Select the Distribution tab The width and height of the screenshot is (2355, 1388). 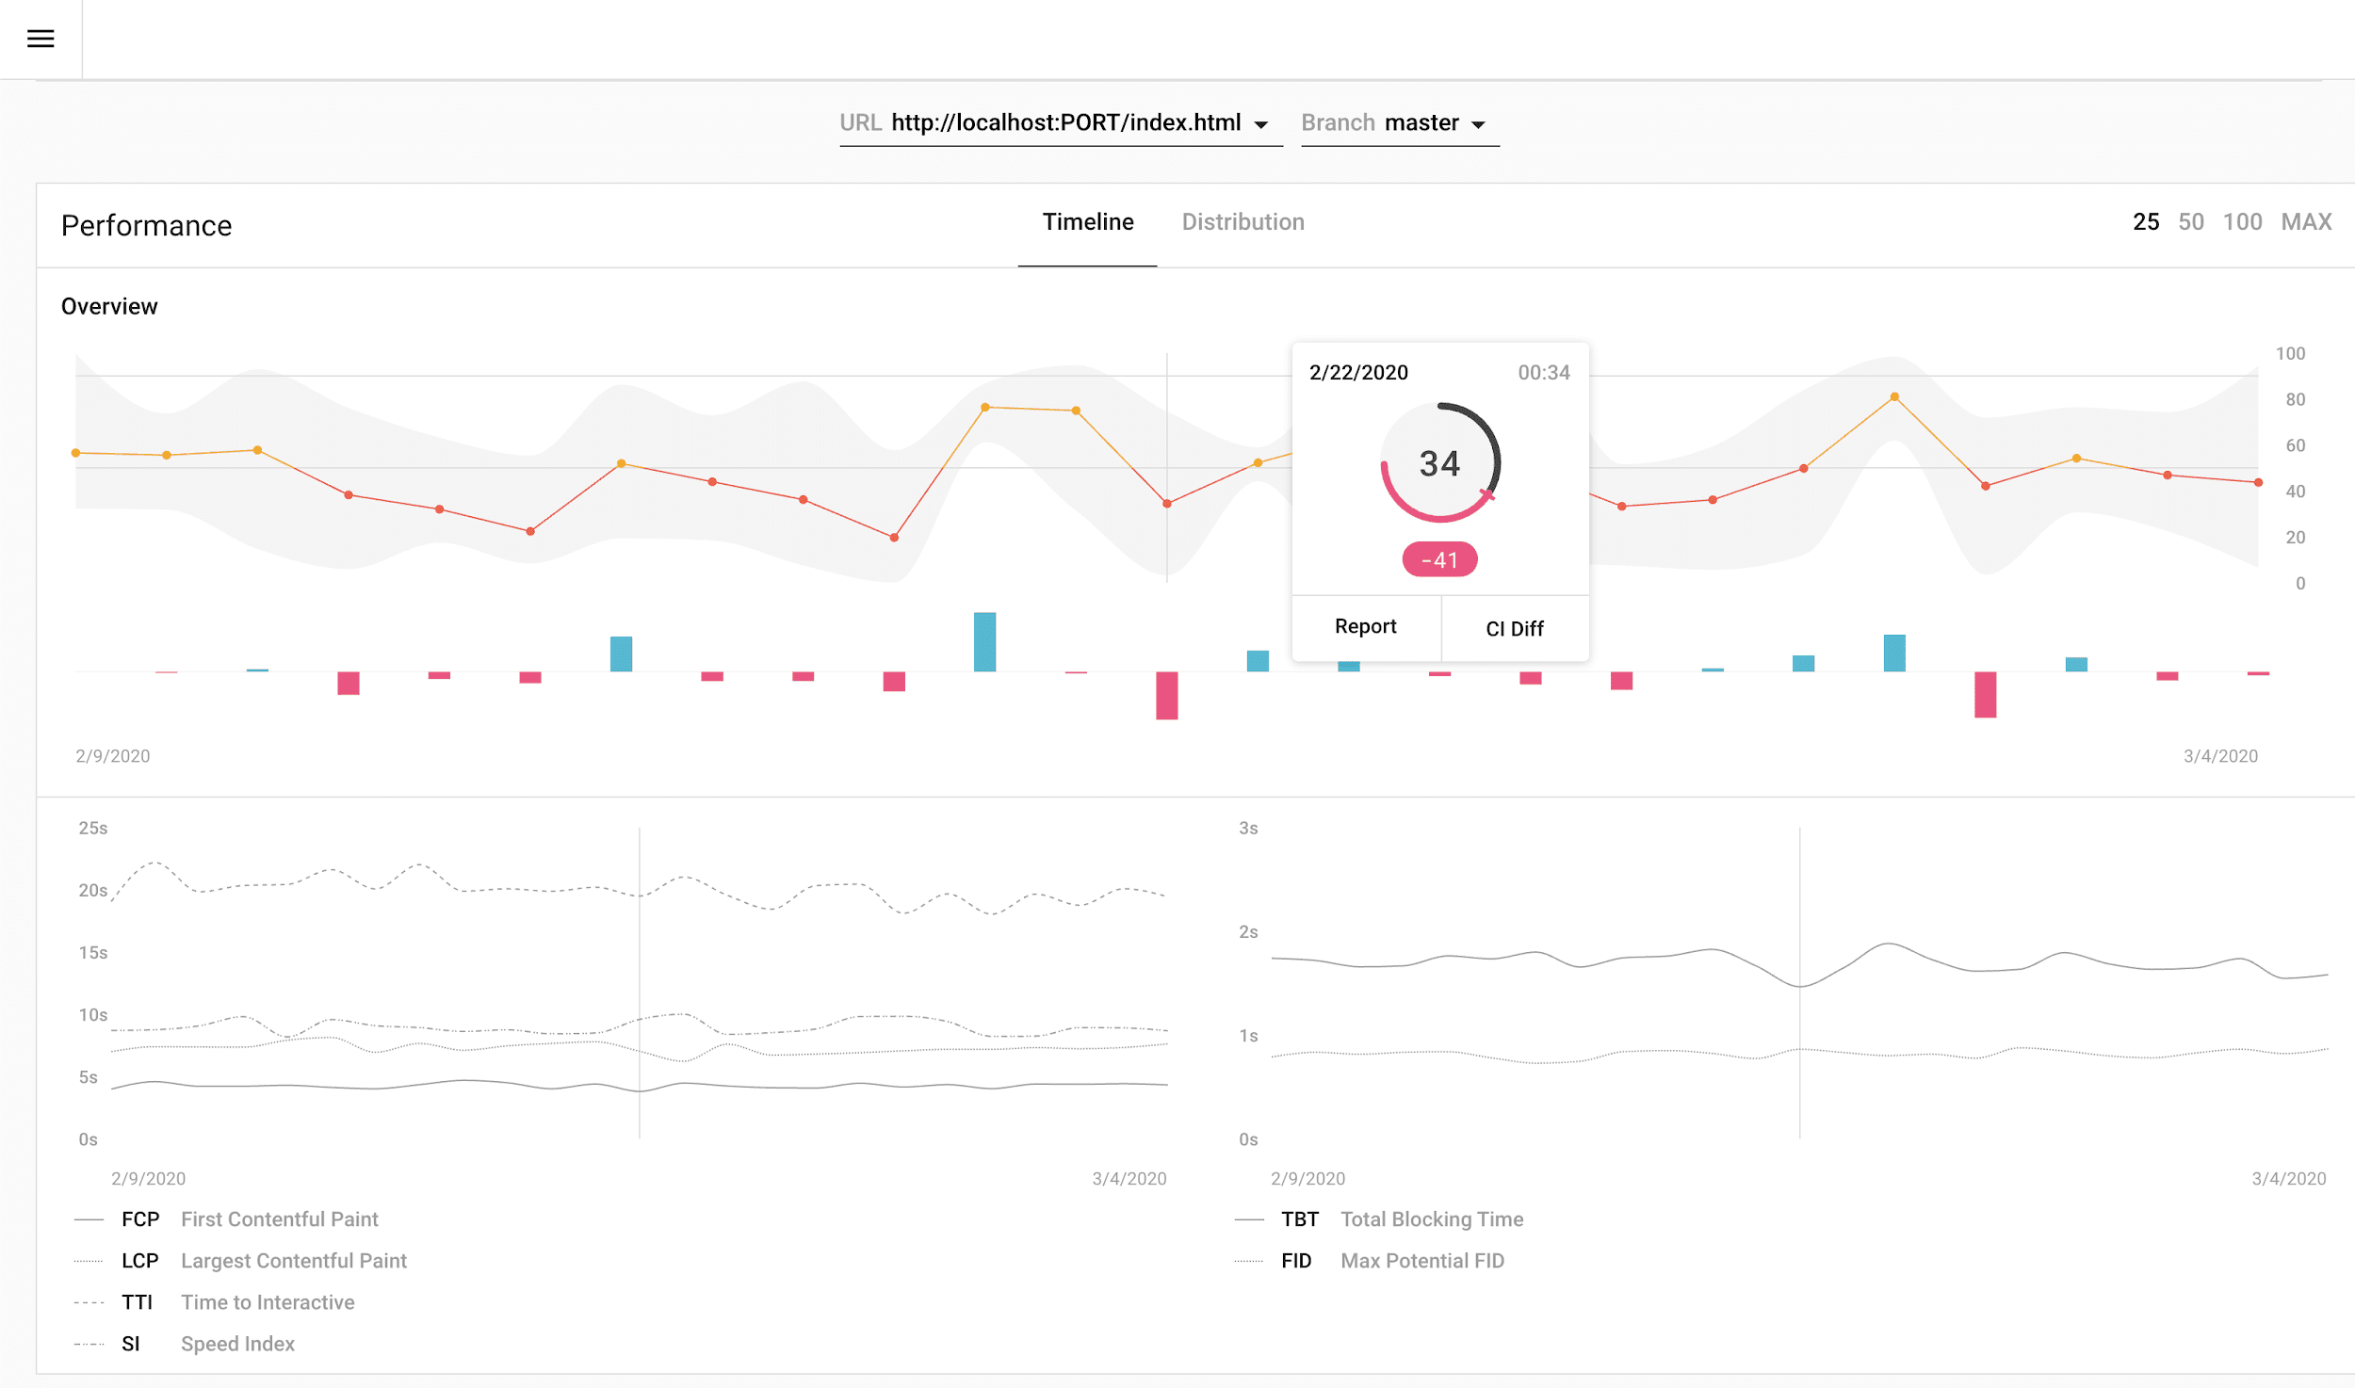point(1242,221)
